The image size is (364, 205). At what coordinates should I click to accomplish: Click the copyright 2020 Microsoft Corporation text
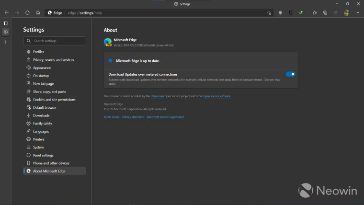[x=135, y=109]
